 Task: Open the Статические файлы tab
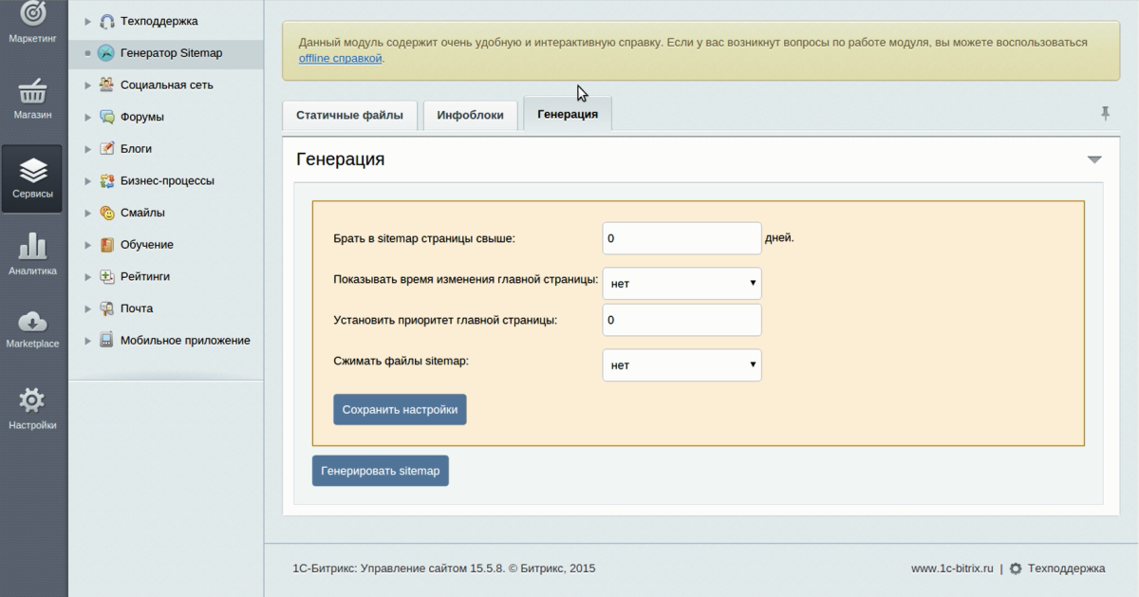click(348, 113)
